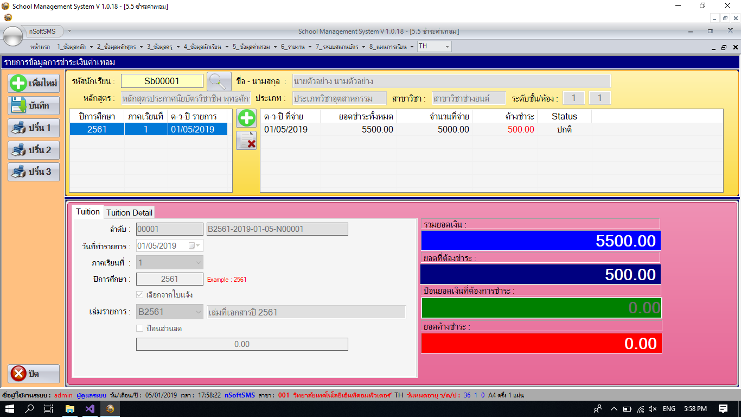Open the 6_รายงาน reports menu
Image resolution: width=741 pixels, height=417 pixels.
293,47
